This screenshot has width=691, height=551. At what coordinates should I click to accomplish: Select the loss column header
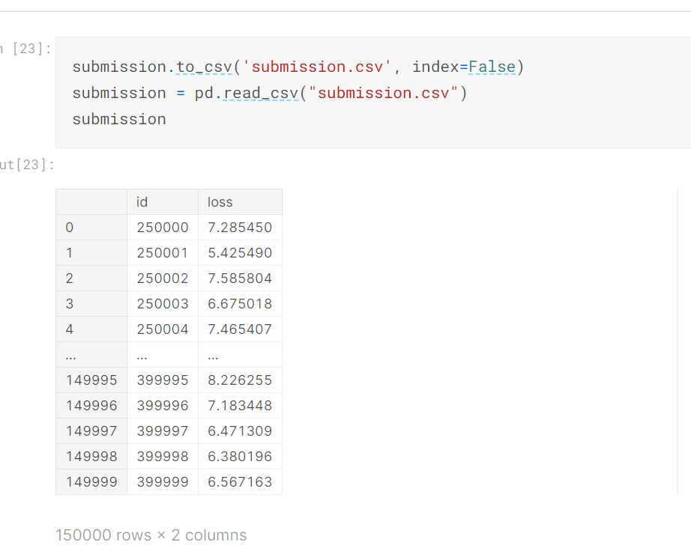[220, 201]
